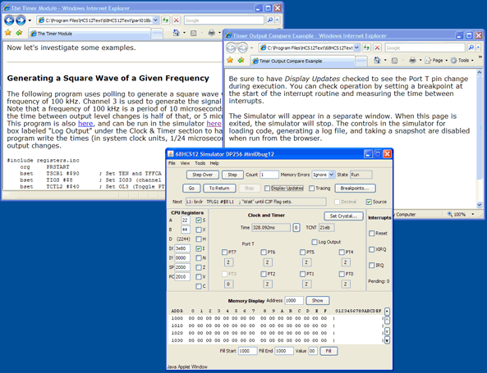Click Feeds icon in Timer Module window toolbar
Image resolution: width=487 pixels, height=373 pixels.
(194, 33)
